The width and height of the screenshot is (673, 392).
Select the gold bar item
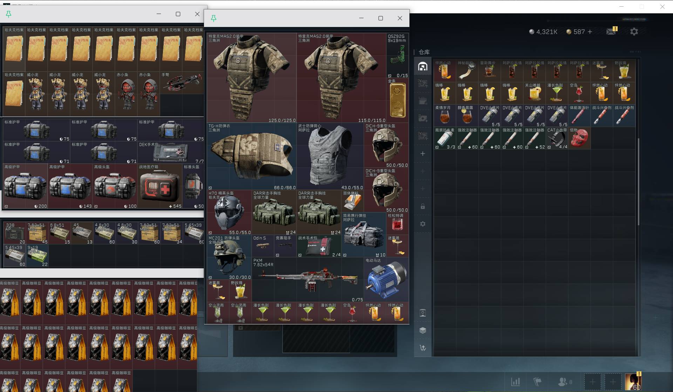click(x=397, y=100)
